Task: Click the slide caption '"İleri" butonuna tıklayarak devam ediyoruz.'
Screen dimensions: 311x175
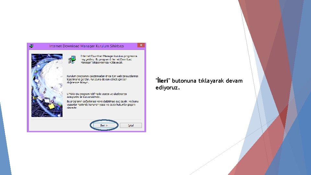Action: click(x=199, y=84)
